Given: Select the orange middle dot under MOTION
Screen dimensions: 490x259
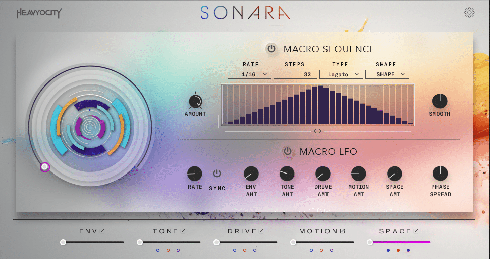Looking at the screenshot, I should (x=321, y=250).
